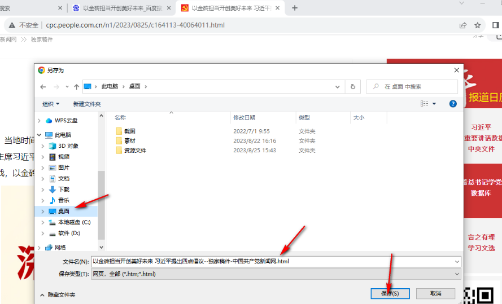This screenshot has height=304, width=502.
Task: Click 取消 button
Action: 436,293
